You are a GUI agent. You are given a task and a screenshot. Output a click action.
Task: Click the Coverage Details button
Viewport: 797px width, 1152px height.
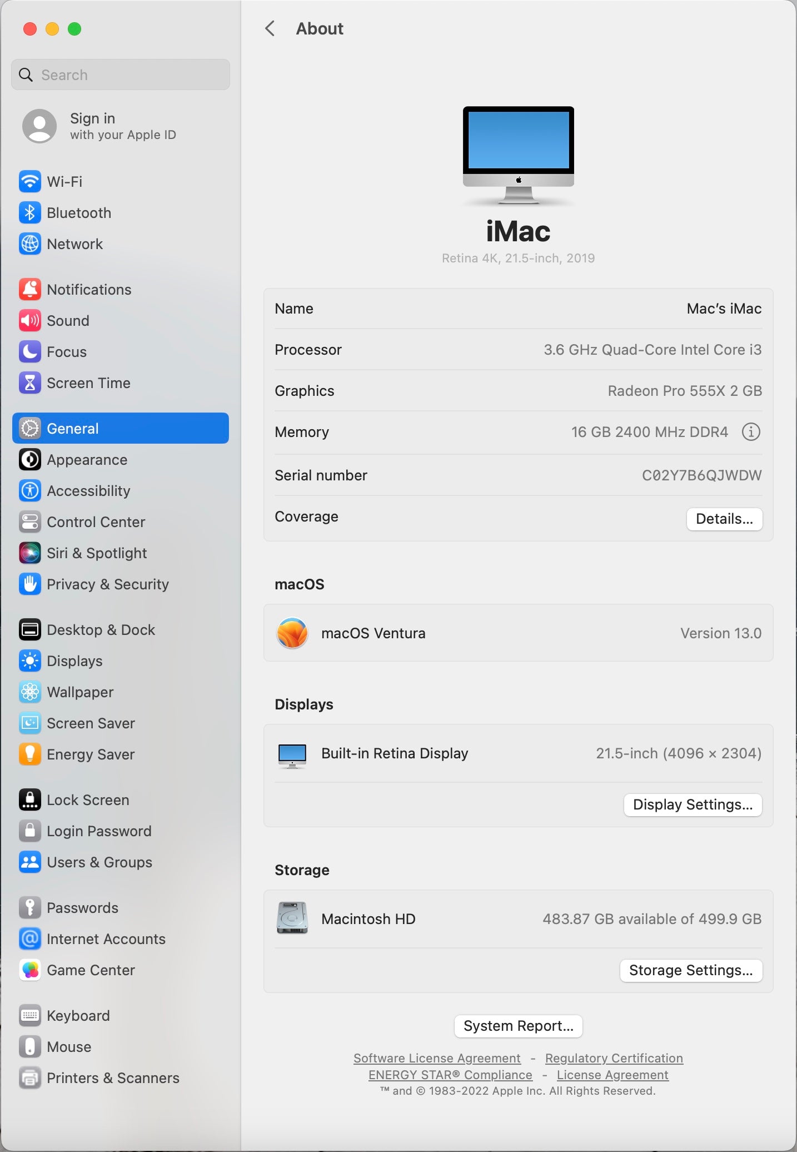pyautogui.click(x=724, y=519)
